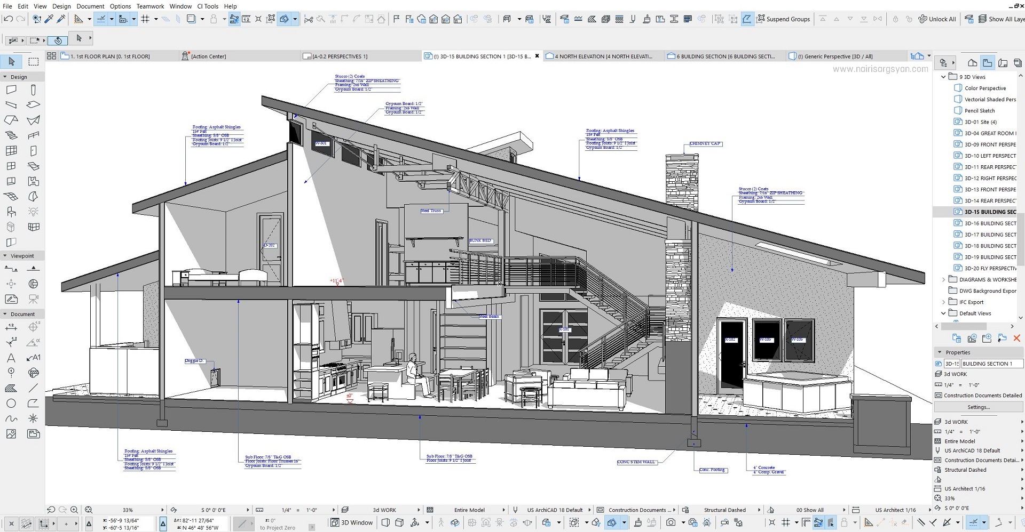Select the Slab tool
This screenshot has width=1025, height=532.
33,104
